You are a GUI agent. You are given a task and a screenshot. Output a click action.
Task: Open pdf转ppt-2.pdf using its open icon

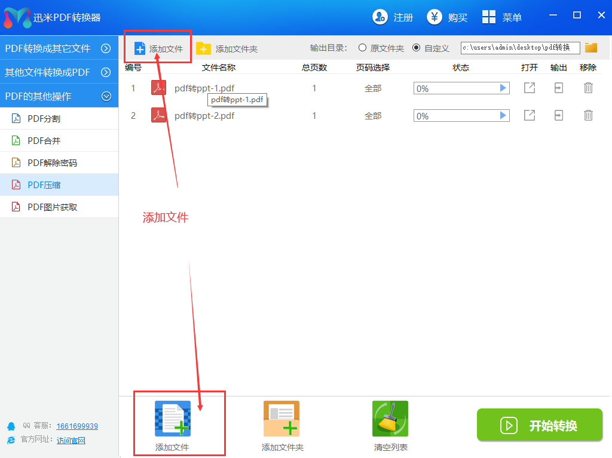coord(530,115)
